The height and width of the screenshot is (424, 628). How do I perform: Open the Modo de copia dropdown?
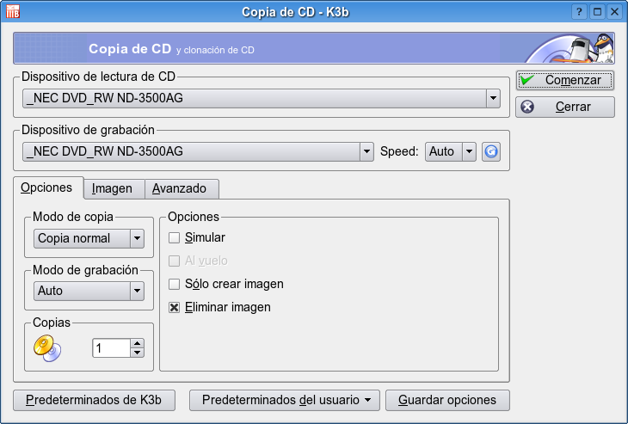point(136,238)
